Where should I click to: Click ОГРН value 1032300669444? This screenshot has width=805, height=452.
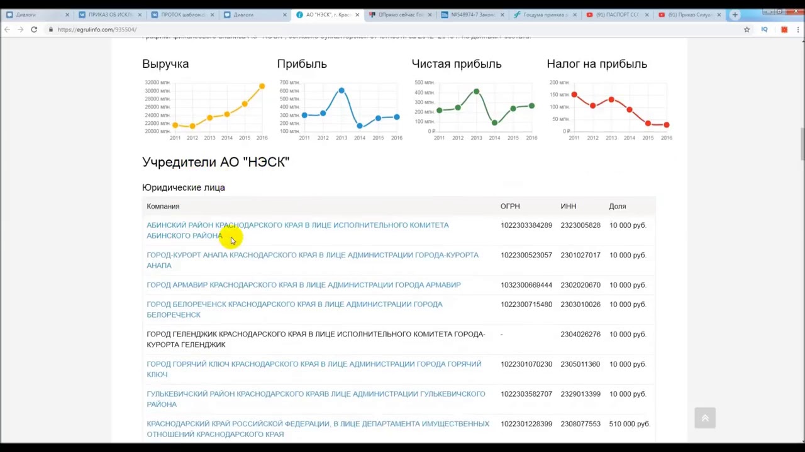click(x=526, y=285)
